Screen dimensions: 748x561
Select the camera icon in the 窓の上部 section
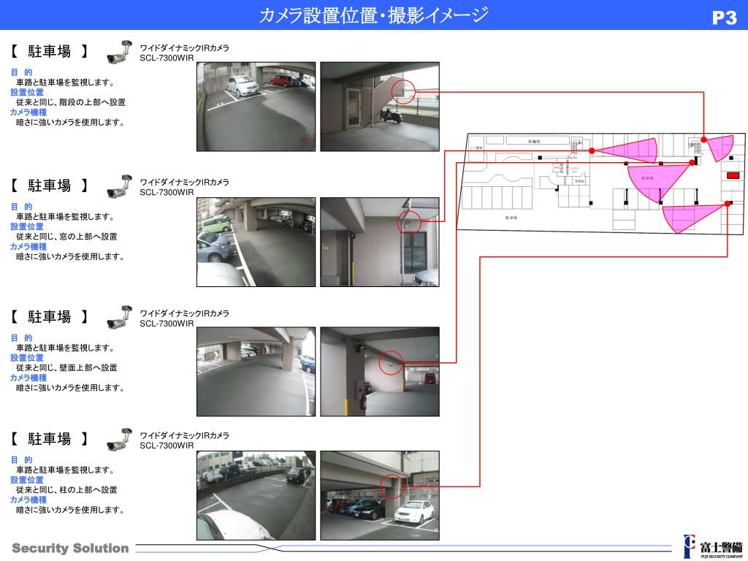[x=119, y=186]
